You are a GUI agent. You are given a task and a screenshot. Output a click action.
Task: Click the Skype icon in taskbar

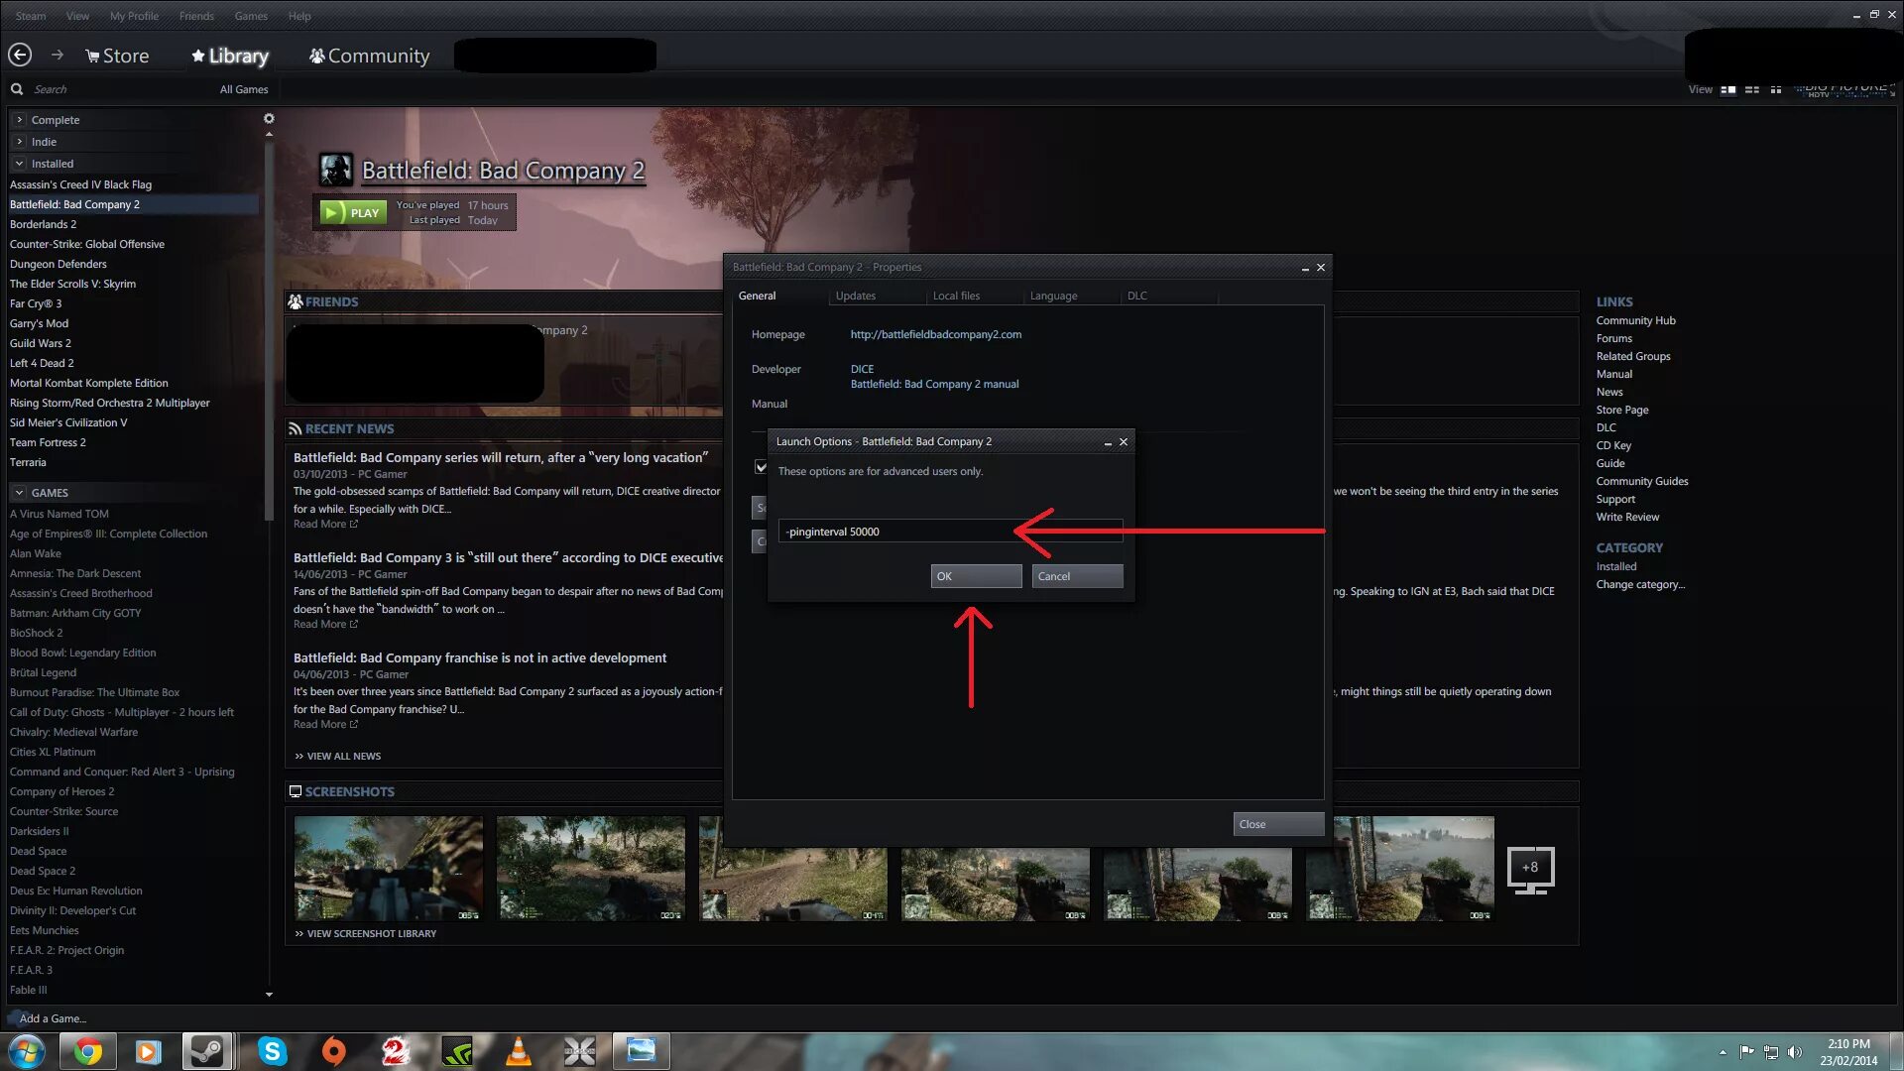[x=271, y=1050]
